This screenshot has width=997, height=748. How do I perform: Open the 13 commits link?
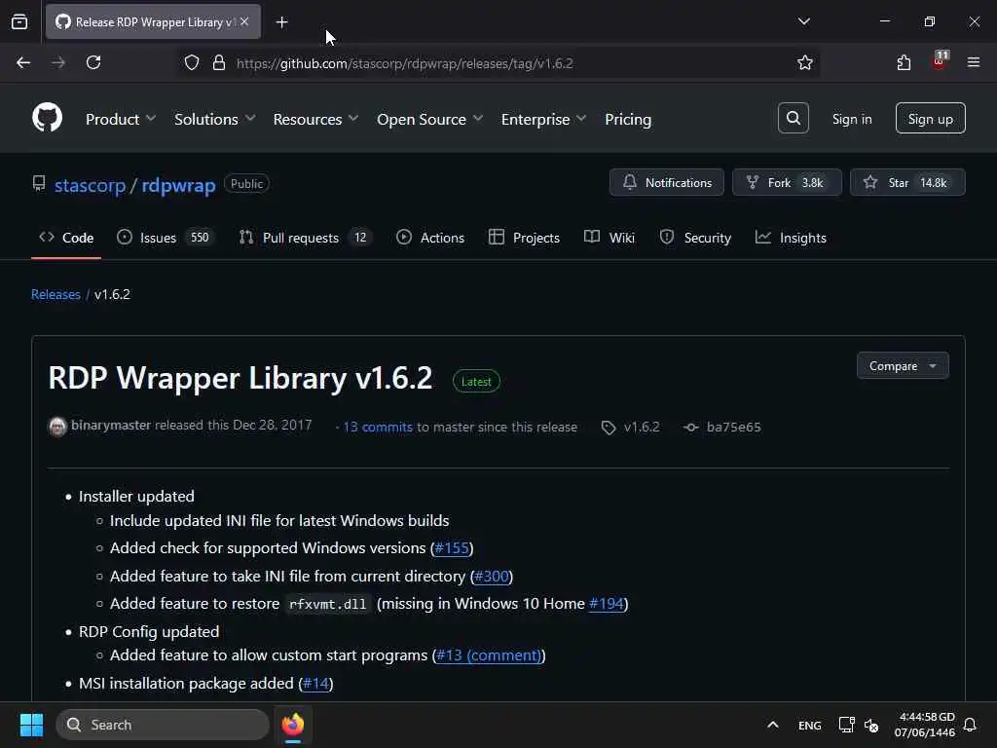[378, 427]
